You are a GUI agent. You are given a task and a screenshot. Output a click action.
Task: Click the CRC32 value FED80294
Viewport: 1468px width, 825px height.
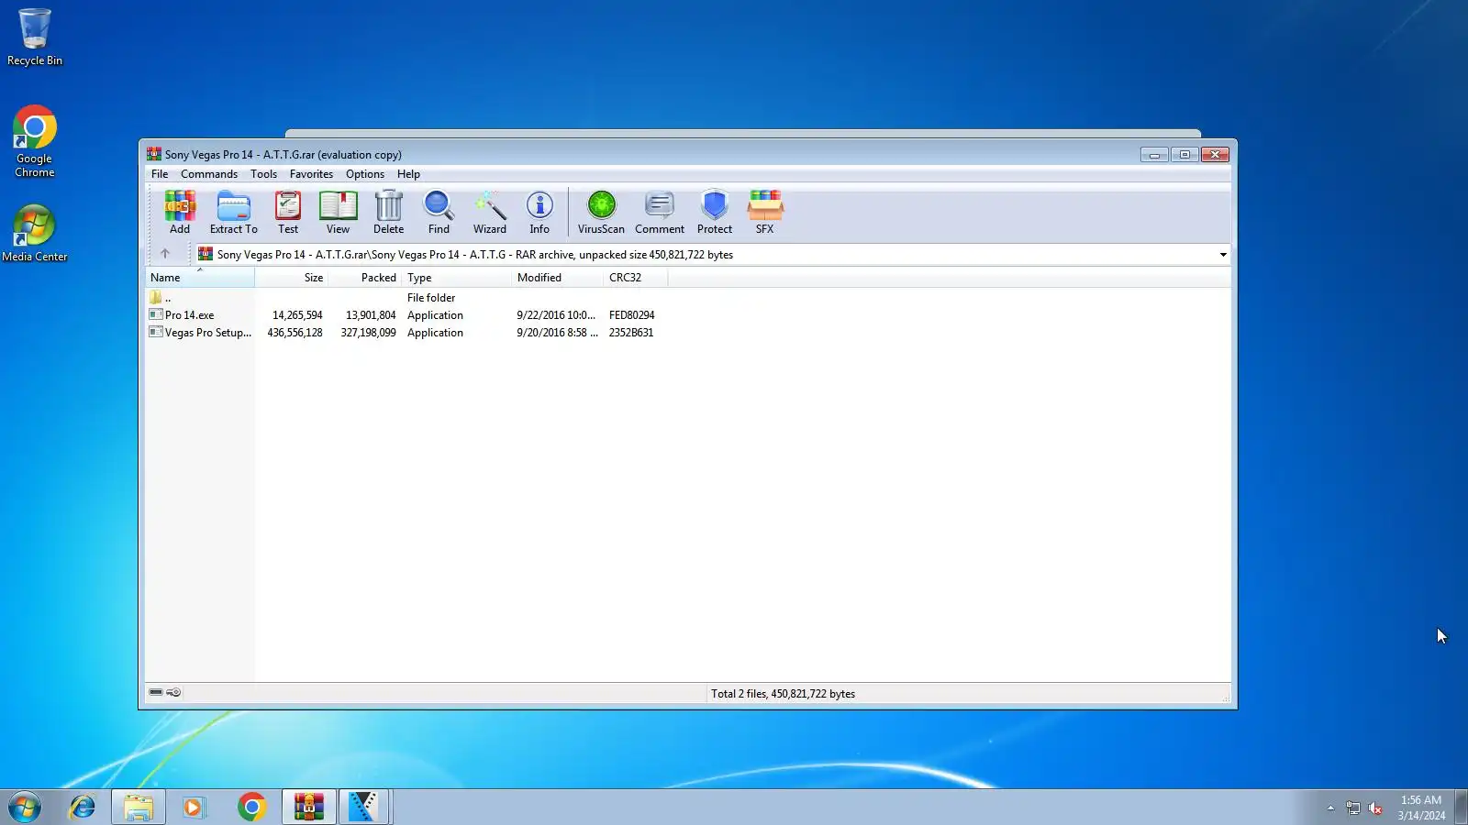coord(631,315)
